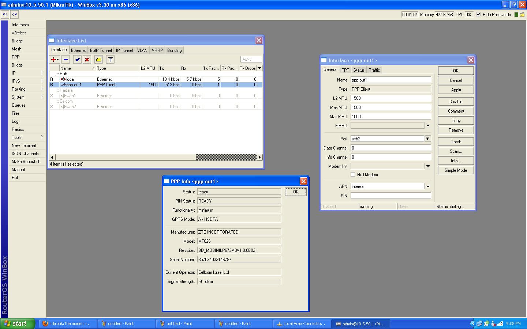The width and height of the screenshot is (527, 329).
Task: Switch to the EoIP Tunnel tab
Action: pos(101,50)
